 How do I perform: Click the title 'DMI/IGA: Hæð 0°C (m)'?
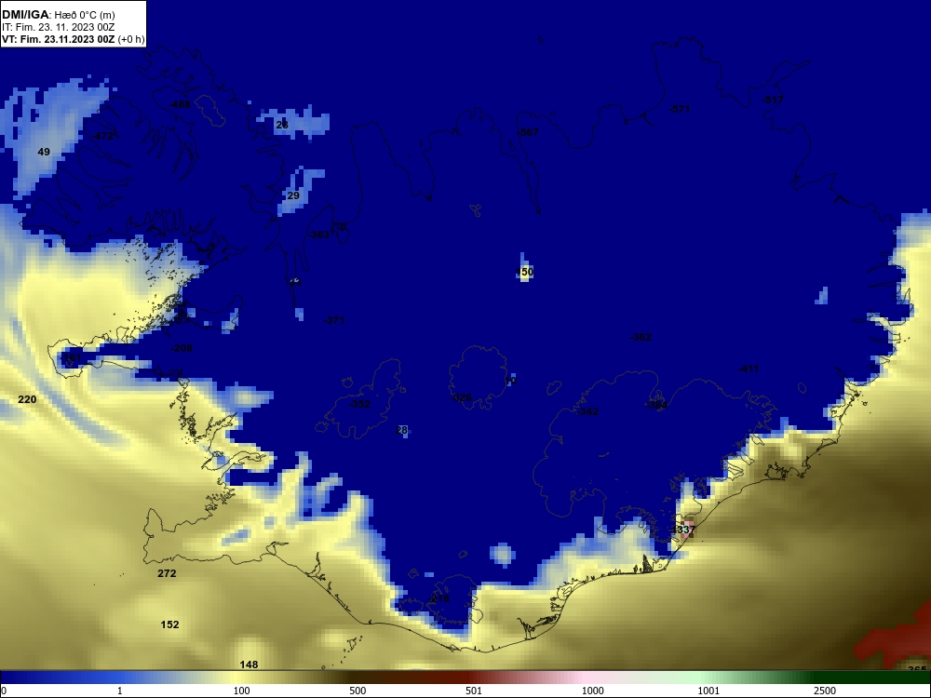[59, 15]
